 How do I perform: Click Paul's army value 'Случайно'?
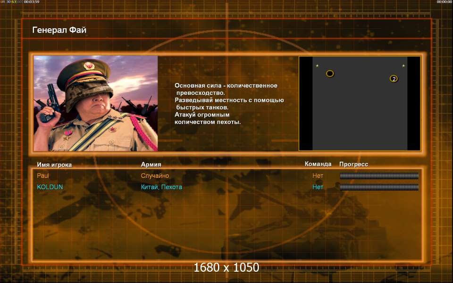(155, 175)
